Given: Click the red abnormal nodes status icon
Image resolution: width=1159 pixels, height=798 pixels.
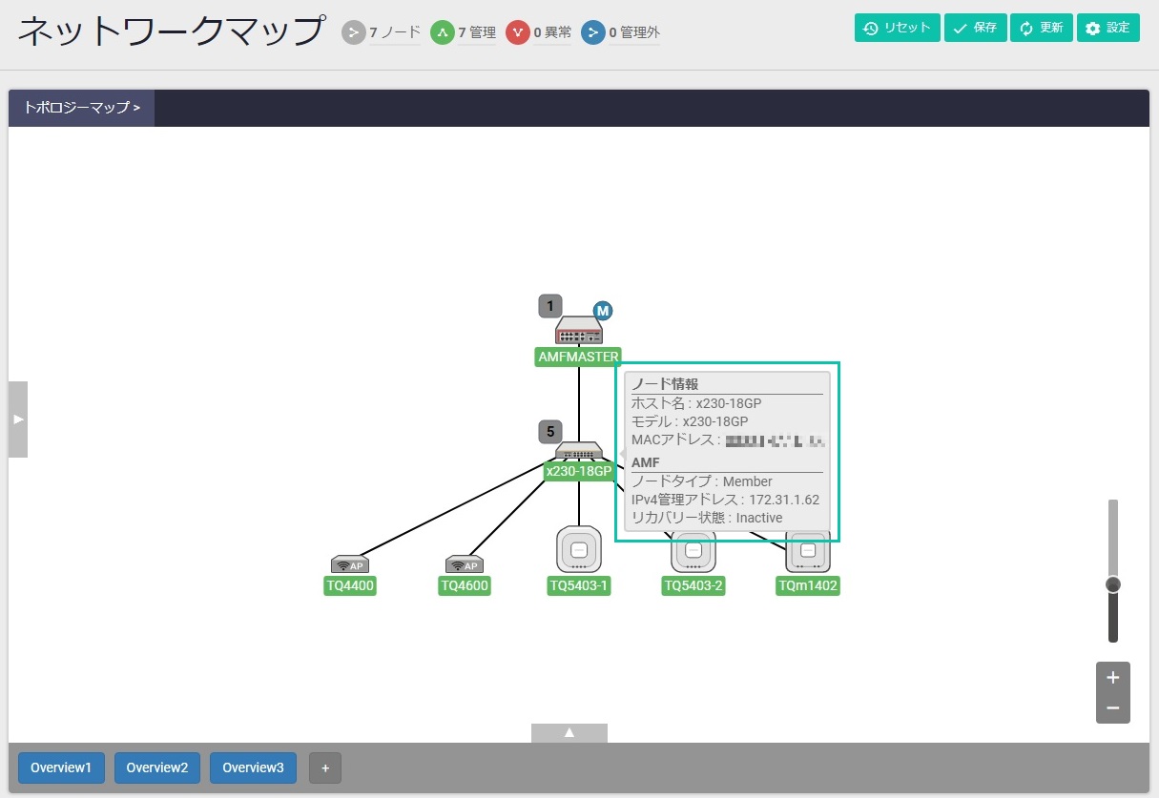Looking at the screenshot, I should click(518, 33).
